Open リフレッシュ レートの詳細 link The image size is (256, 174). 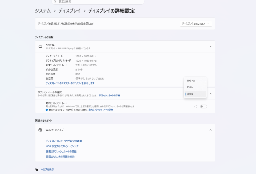point(109,95)
